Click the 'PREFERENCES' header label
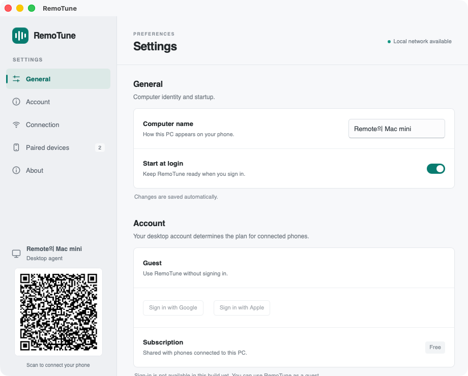Screen dimensions: 468x376 point(154,34)
